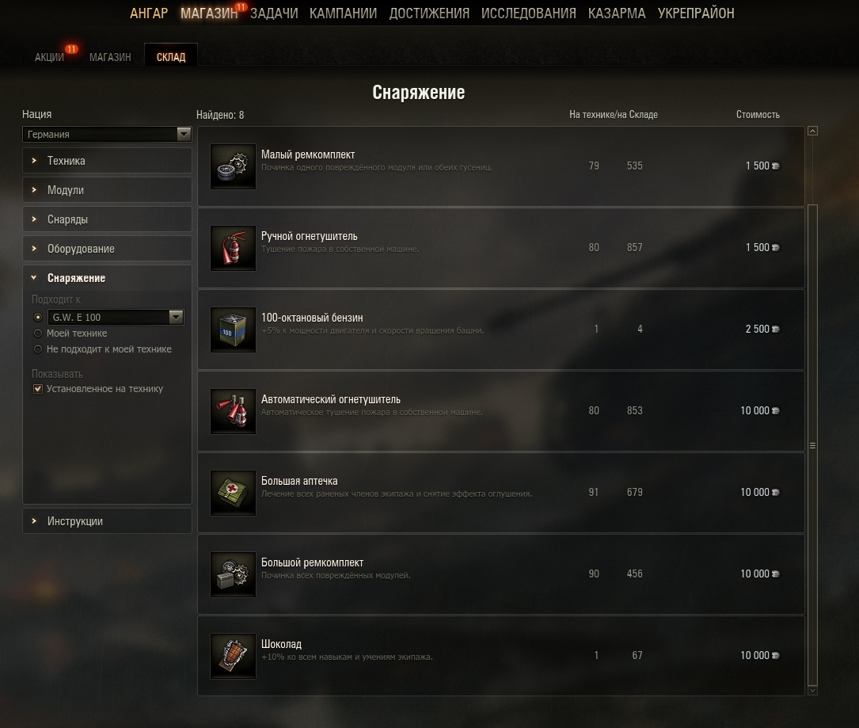
Task: Click the Автоматический огнетушитель icon
Action: (233, 411)
